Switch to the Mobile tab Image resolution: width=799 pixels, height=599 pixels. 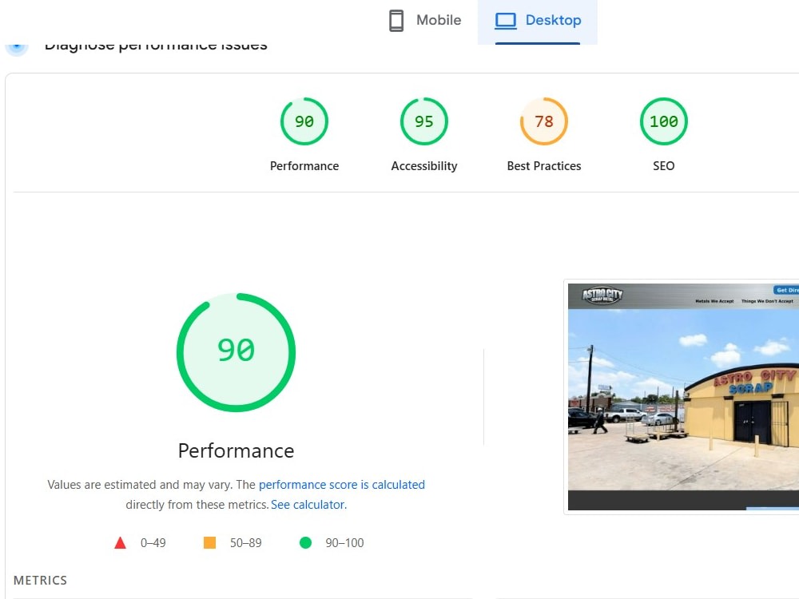[424, 21]
